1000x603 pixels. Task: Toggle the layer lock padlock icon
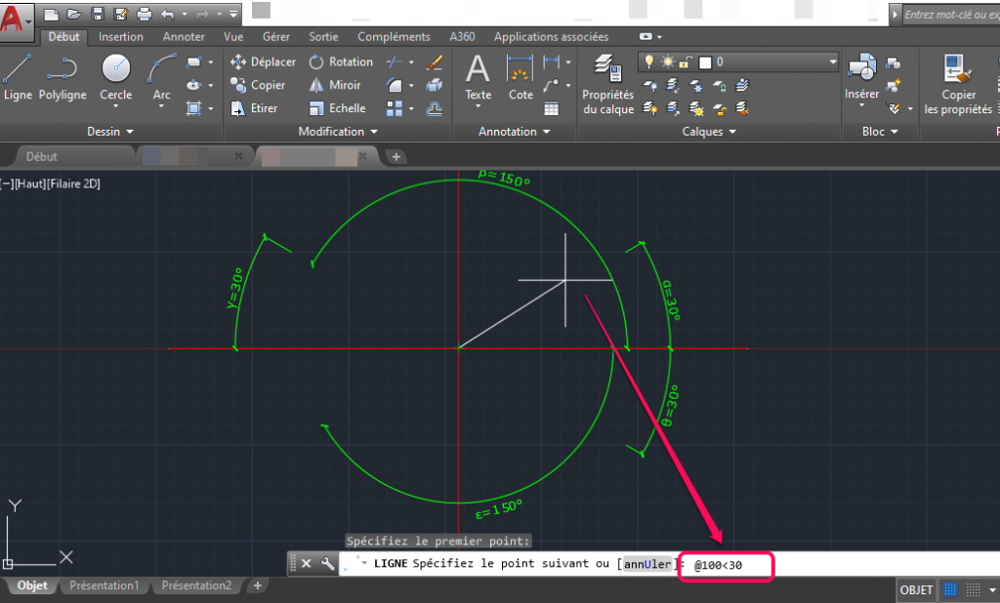(686, 61)
